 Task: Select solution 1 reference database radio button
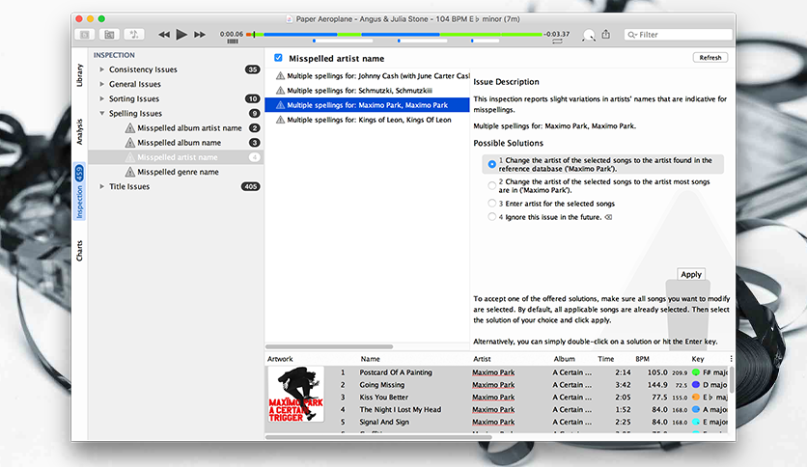point(492,164)
